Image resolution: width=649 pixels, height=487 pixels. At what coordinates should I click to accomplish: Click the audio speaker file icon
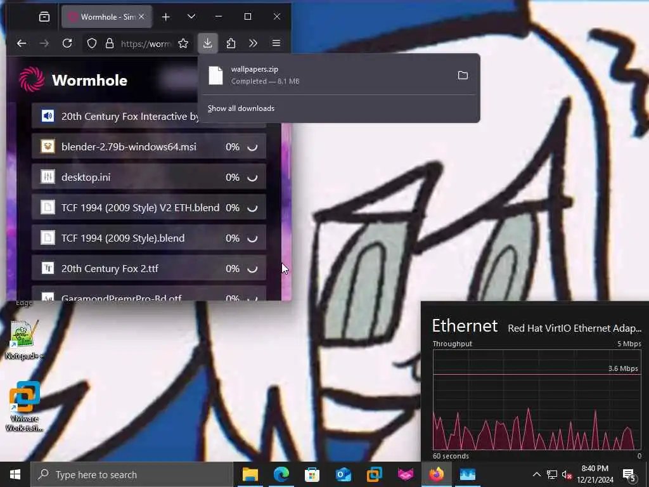[x=48, y=116]
